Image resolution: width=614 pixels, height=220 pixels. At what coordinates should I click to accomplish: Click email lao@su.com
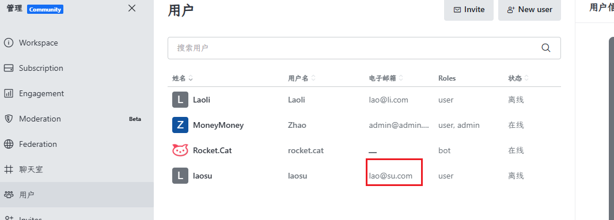(391, 176)
